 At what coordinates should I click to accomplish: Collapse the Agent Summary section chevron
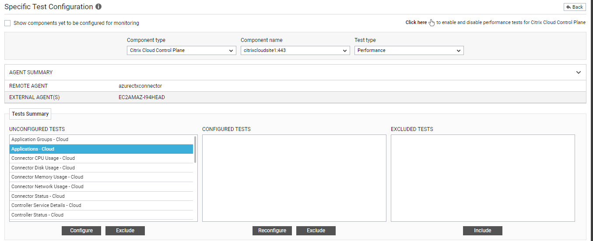[x=579, y=72]
